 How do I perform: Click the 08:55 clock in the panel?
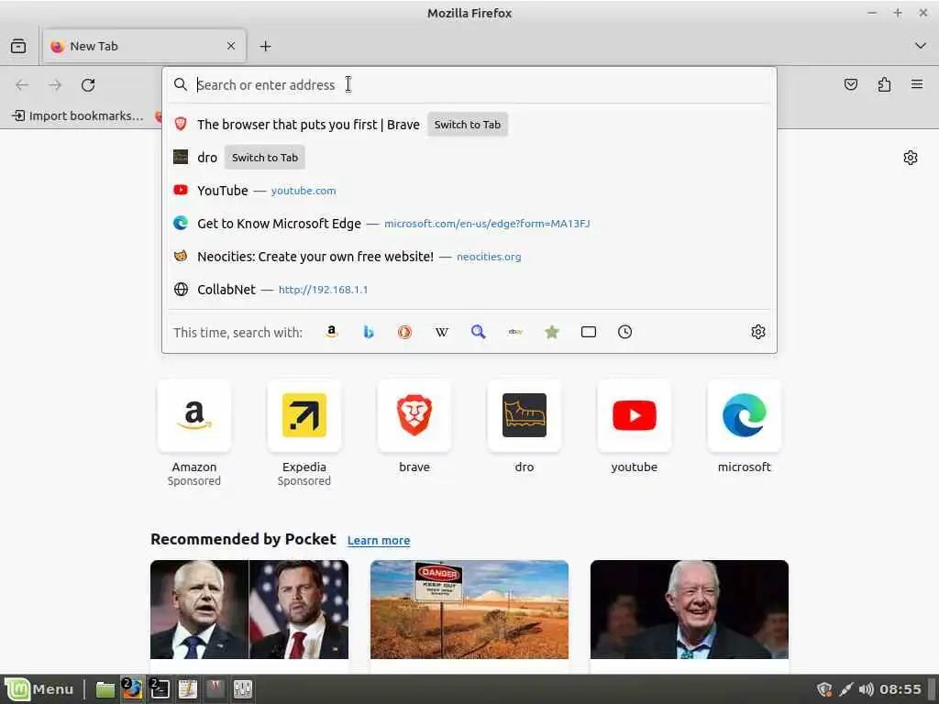(x=900, y=689)
